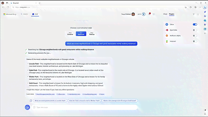Viewport: 208px width, 117px height.
Task: Click the Wolfram Alpha plugin icon
Action: tap(167, 36)
